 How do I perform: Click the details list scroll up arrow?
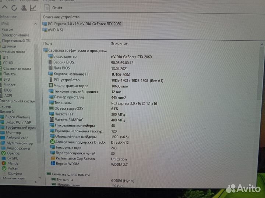262,44
